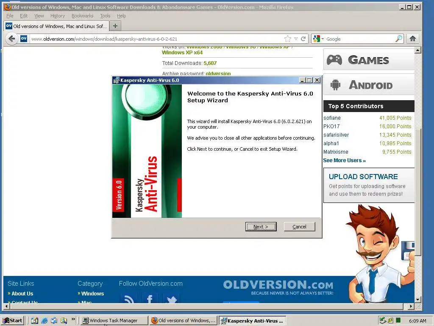The height and width of the screenshot is (326, 434).
Task: Open Internet Explorer from quick launch
Action: (x=44, y=320)
